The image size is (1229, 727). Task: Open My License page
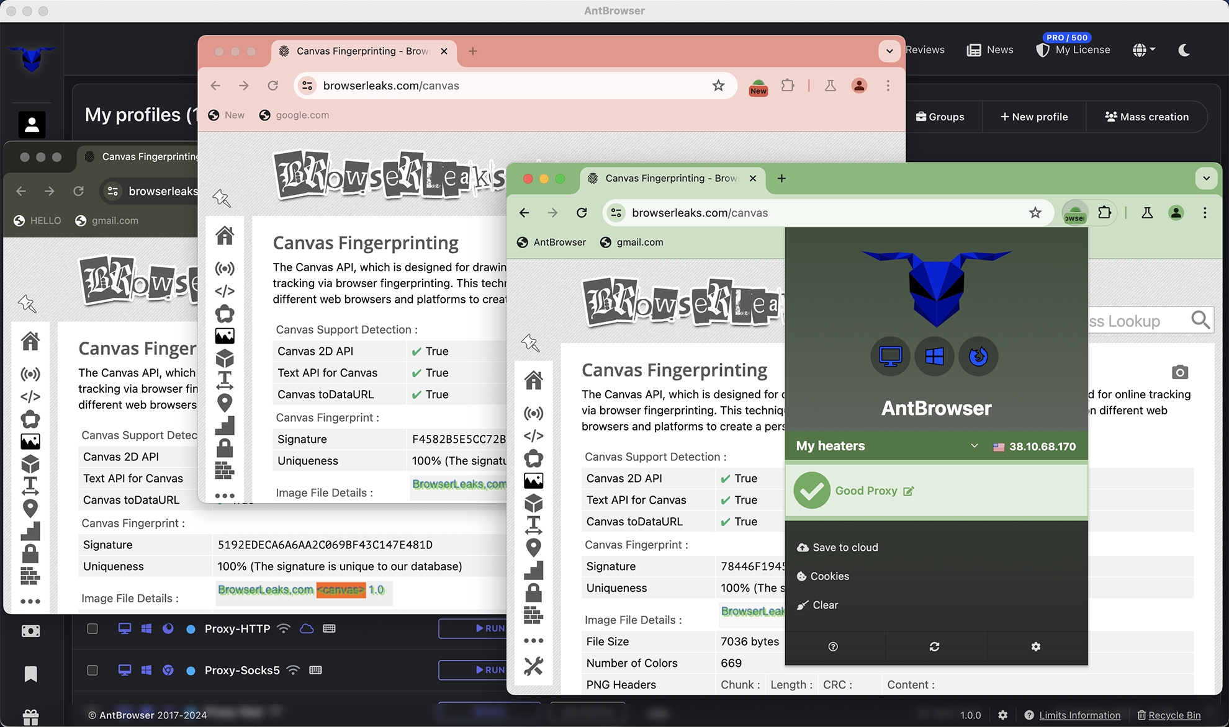click(x=1073, y=50)
